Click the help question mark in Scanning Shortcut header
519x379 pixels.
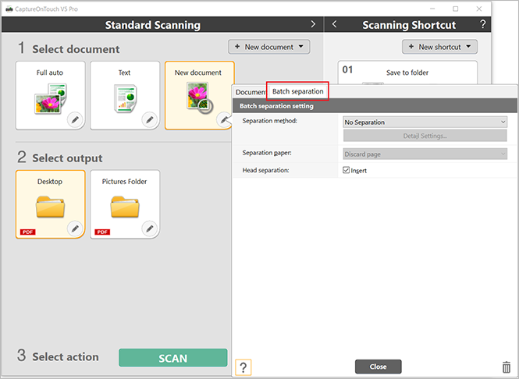(482, 24)
